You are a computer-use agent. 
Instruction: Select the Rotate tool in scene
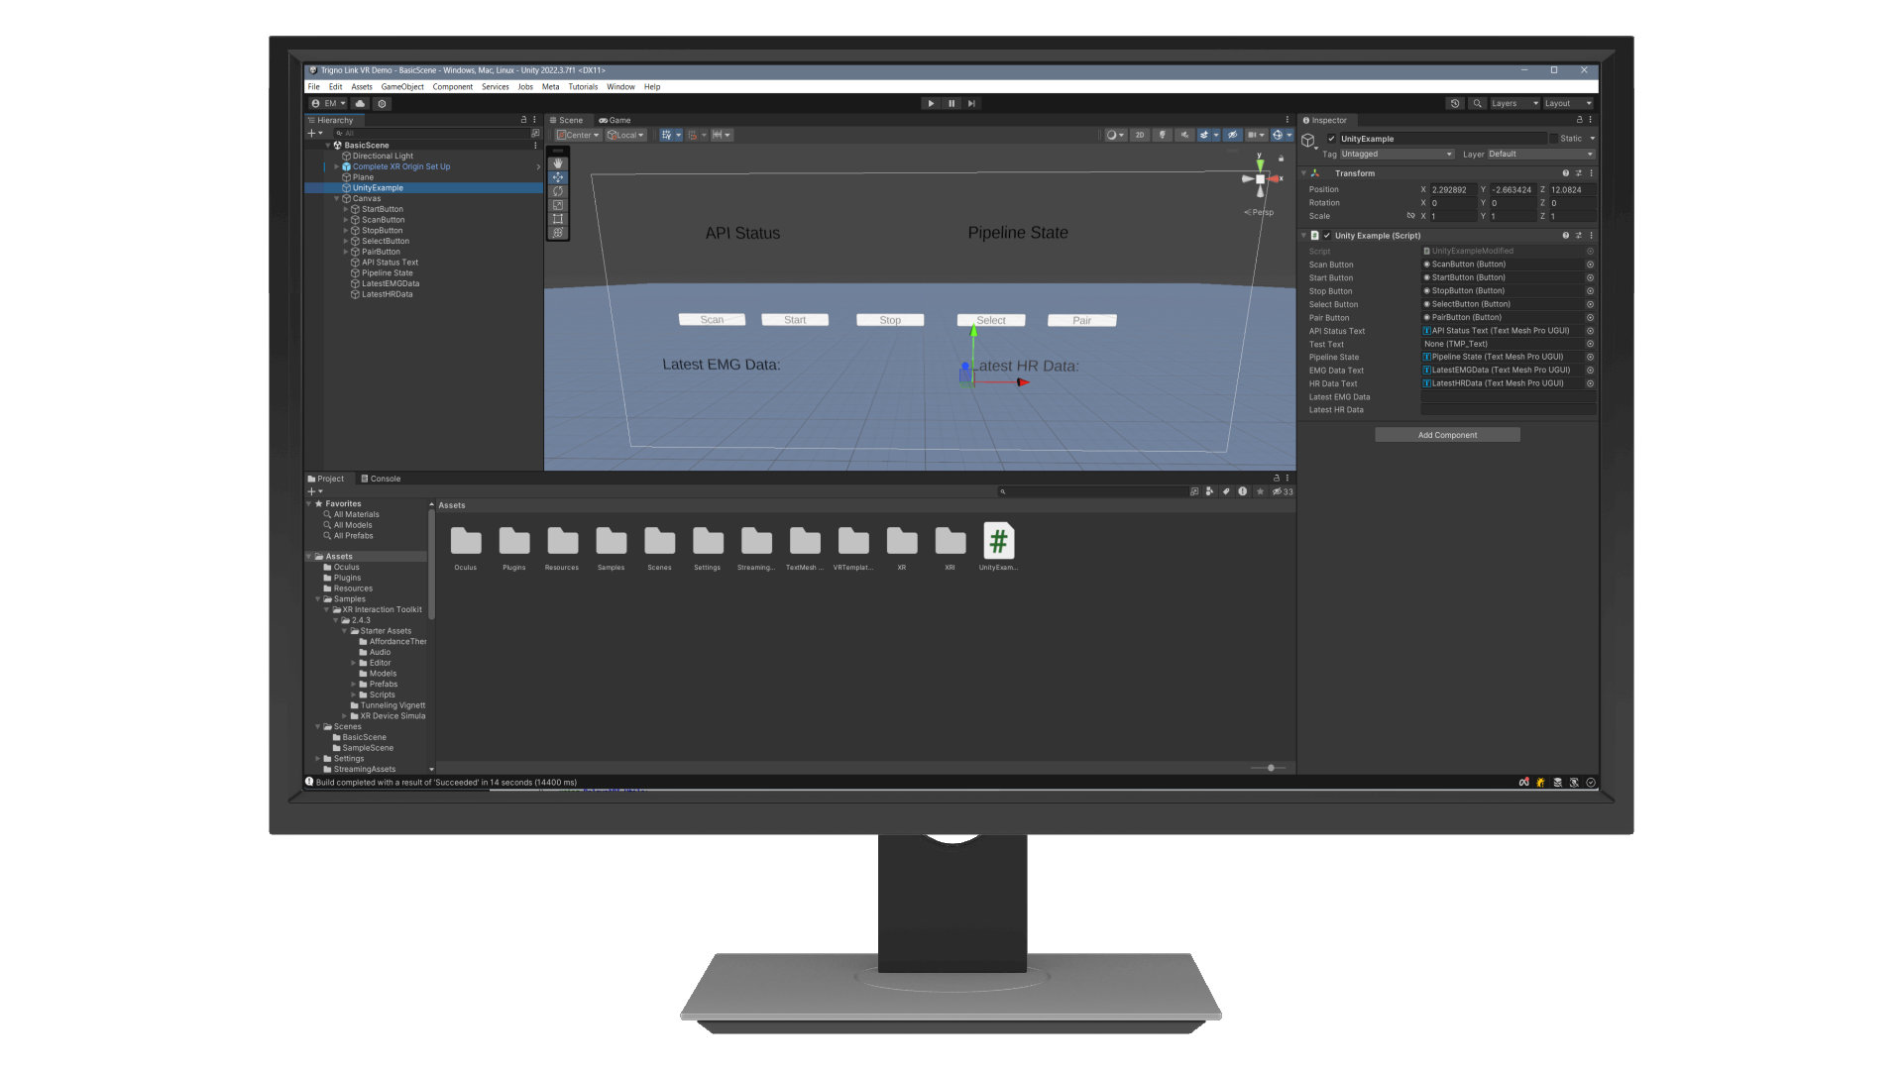(x=558, y=191)
